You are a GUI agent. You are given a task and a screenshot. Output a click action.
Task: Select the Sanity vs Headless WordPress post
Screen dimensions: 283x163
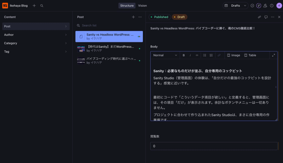[x=109, y=36]
